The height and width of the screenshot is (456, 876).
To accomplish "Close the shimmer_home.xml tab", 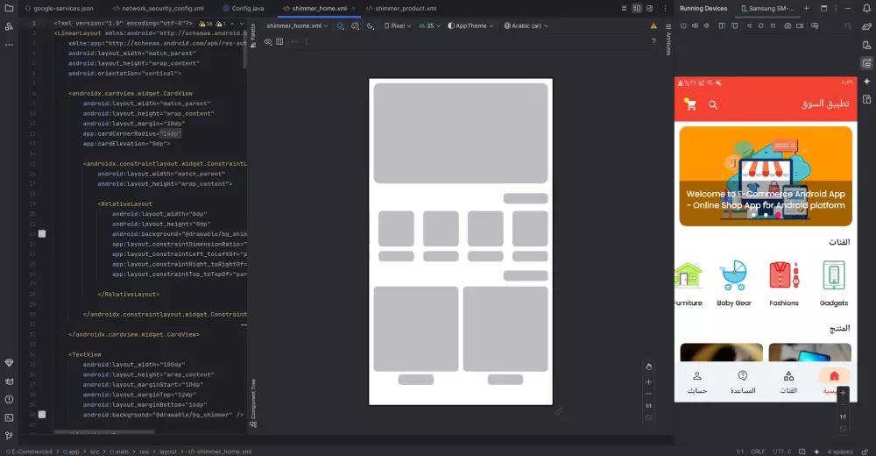I will point(353,9).
